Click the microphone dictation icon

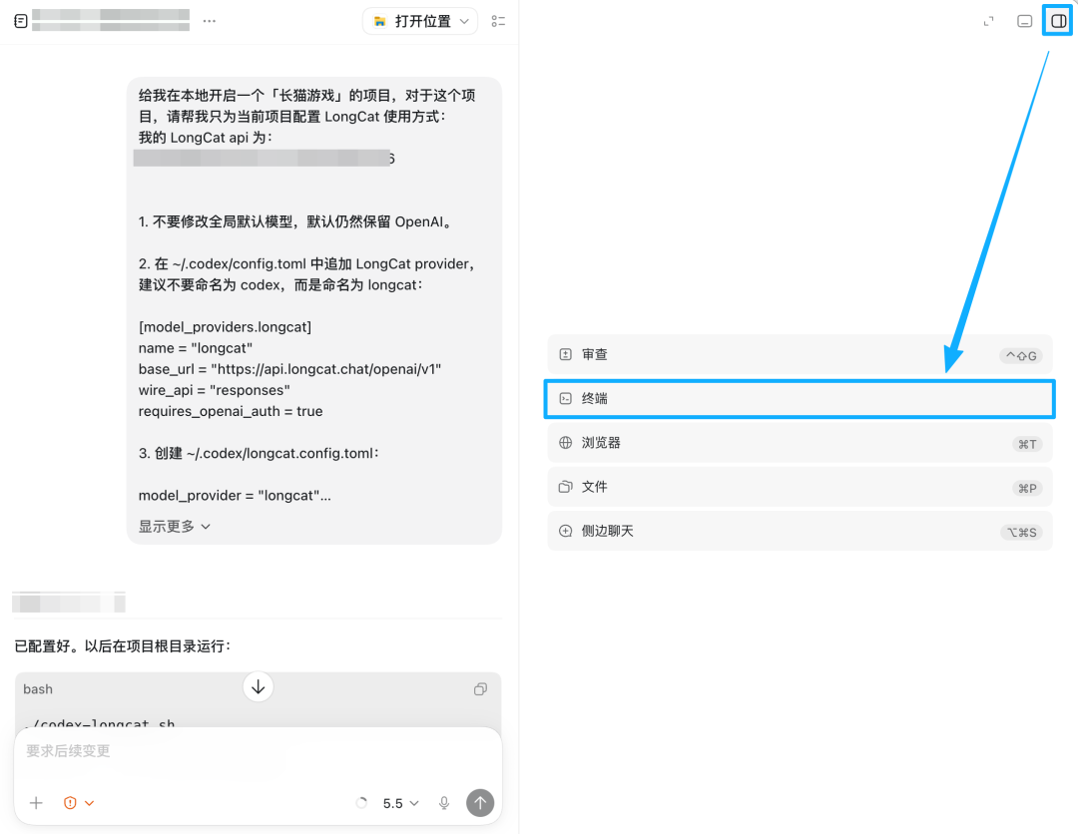pyautogui.click(x=444, y=803)
